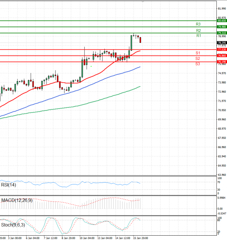
Task: Click the 76.860 support price tag
Action: [222, 55]
